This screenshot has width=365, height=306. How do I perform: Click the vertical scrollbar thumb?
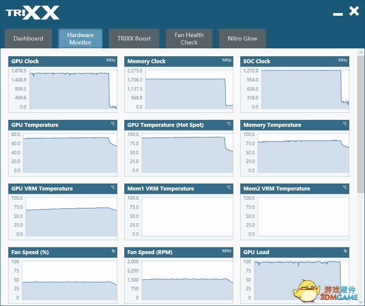tap(361, 124)
